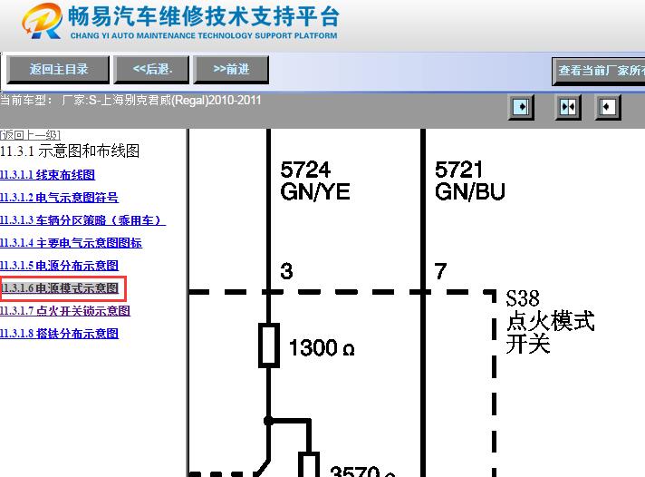Open 11.3.1.7 点火开关锁示意图 link
Image resolution: width=645 pixels, height=477 pixels.
click(x=65, y=310)
